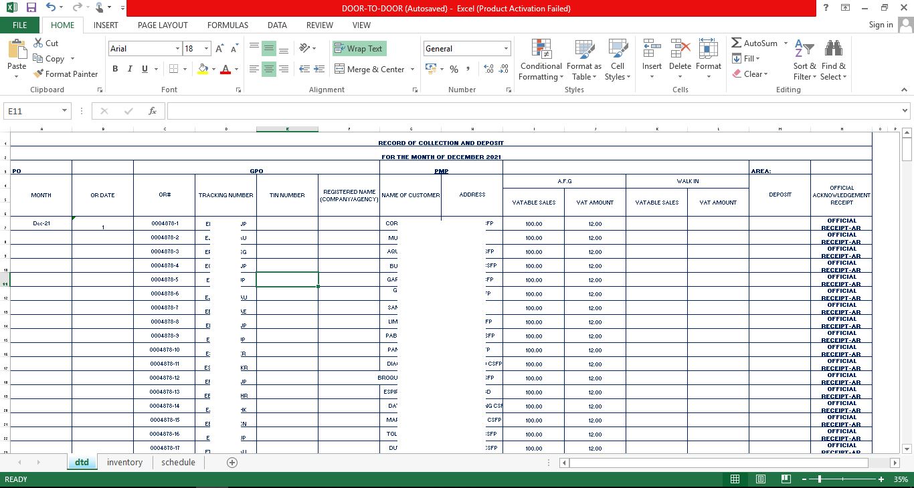Click the Insert cells button

(x=652, y=59)
